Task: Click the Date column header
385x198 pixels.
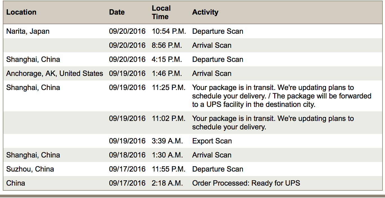Action: click(117, 12)
